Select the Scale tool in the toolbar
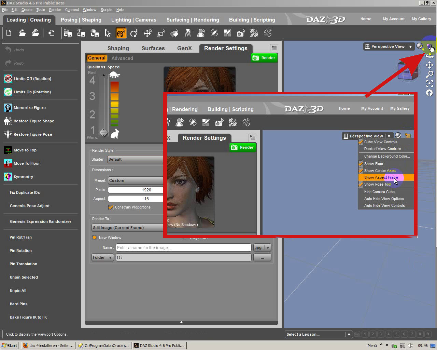Viewport: 437px width, 350px height. (161, 33)
